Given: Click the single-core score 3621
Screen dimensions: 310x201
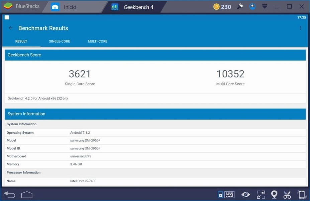Looking at the screenshot, I should coord(80,74).
